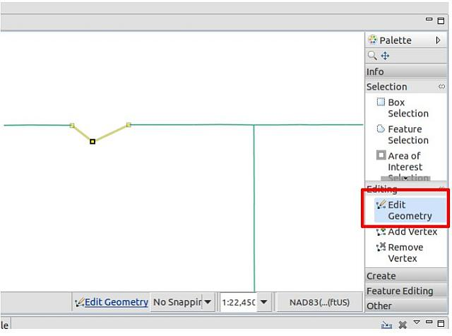This screenshot has height=336, width=452.
Task: Open the No Snapping dropdown
Action: pyautogui.click(x=207, y=302)
